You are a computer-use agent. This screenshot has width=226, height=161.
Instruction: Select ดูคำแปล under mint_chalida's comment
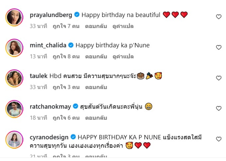(x=123, y=57)
